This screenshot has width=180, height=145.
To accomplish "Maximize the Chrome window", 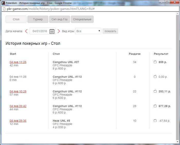I will point(167,2).
